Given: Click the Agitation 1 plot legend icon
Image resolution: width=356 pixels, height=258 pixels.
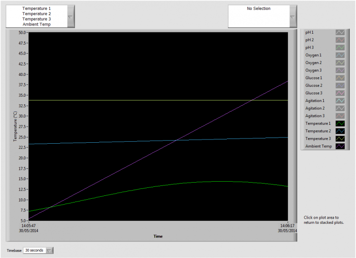Looking at the screenshot, I should 340,101.
